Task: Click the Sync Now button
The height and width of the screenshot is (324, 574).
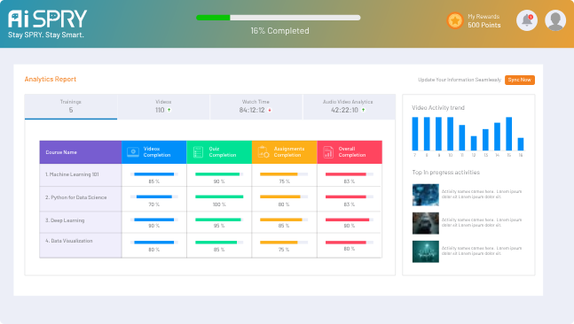Action: (x=520, y=80)
